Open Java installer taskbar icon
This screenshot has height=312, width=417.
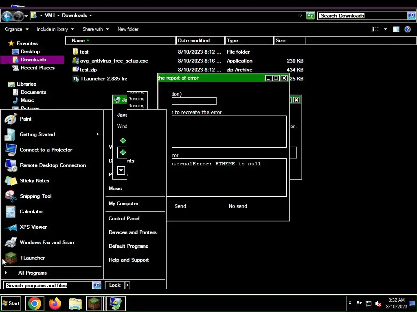(x=116, y=303)
